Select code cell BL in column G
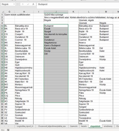119x131 pixels. click(x=9, y=26)
